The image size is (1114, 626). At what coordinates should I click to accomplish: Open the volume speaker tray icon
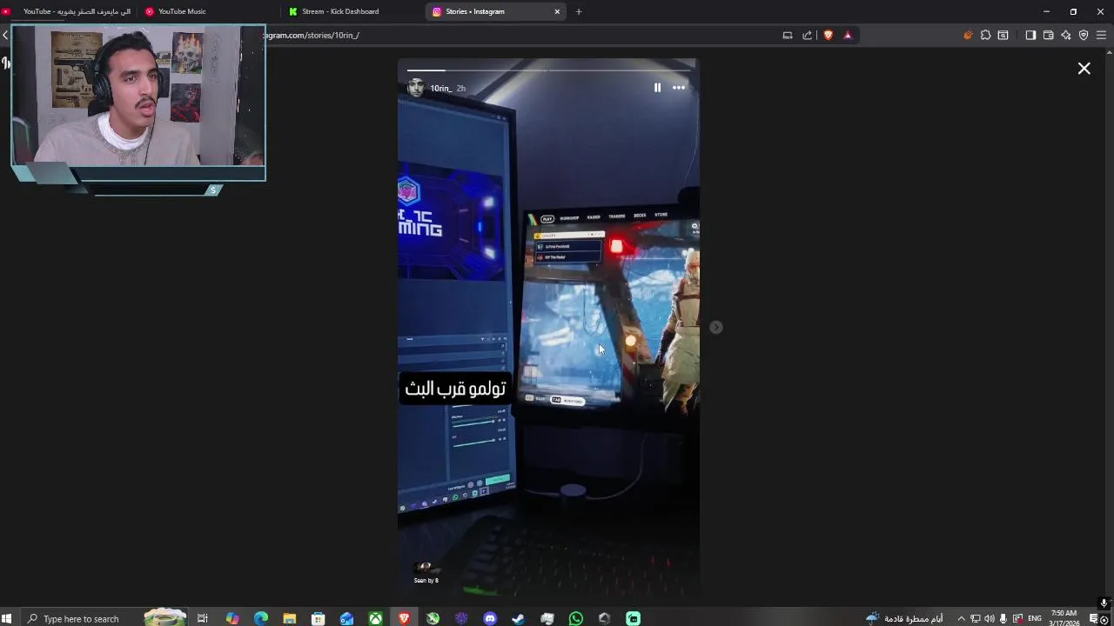(990, 618)
